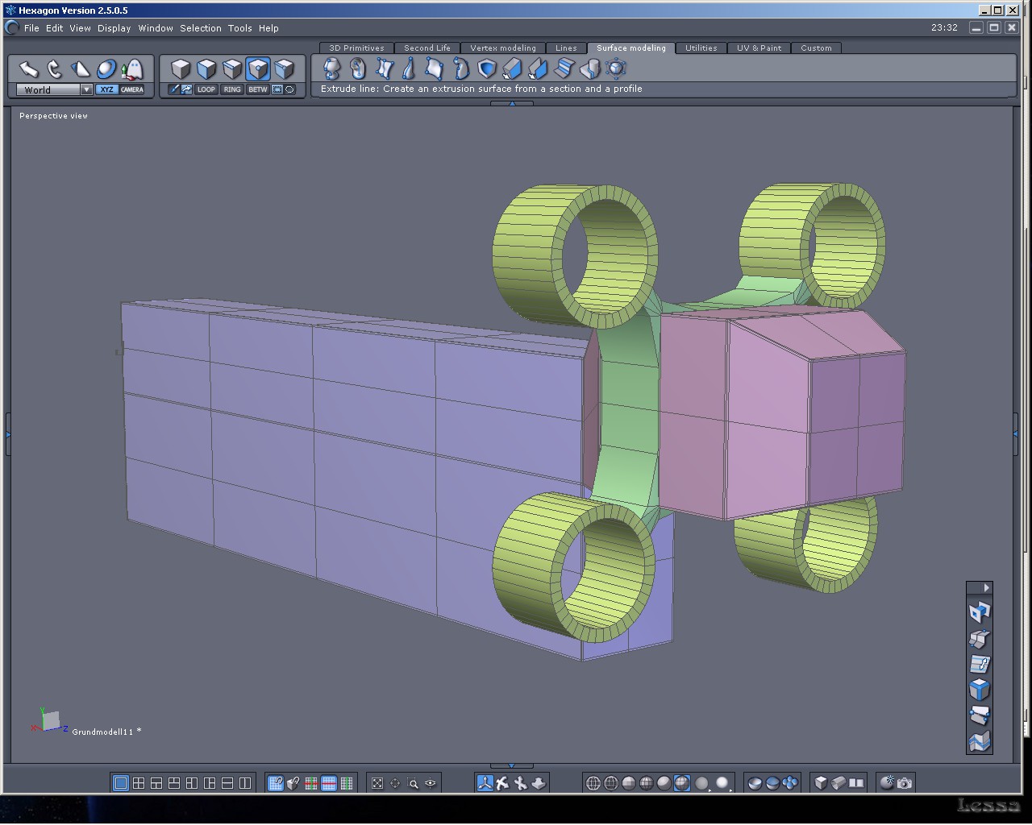
Task: Select the wireframe sphere display mode
Action: click(593, 783)
